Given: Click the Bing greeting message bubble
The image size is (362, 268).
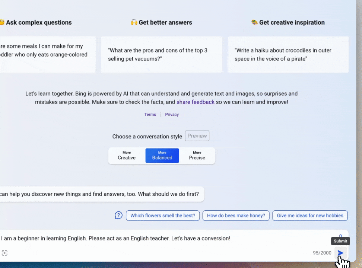Looking at the screenshot, I should point(101,194).
